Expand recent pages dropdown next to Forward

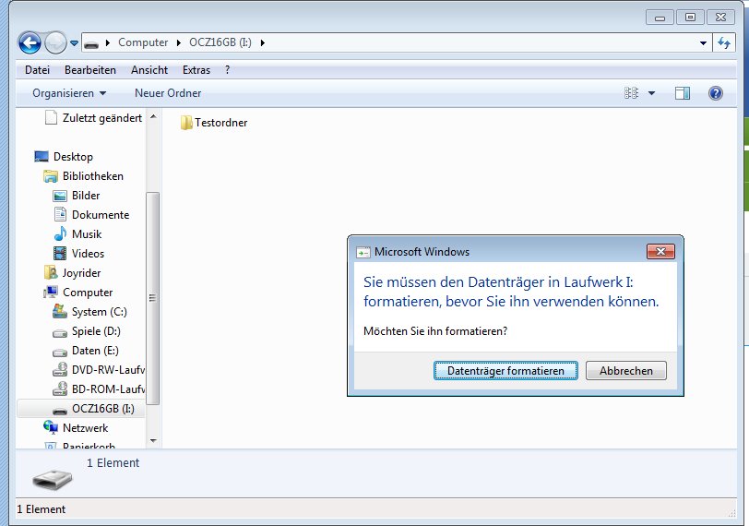click(74, 43)
